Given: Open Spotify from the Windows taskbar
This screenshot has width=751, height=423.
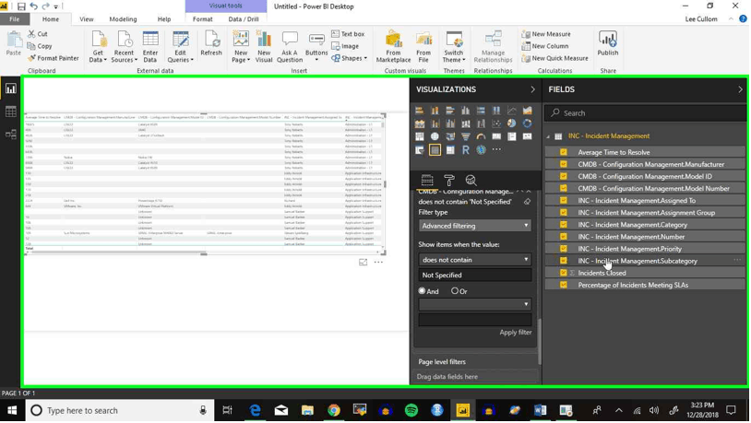Looking at the screenshot, I should (x=411, y=411).
